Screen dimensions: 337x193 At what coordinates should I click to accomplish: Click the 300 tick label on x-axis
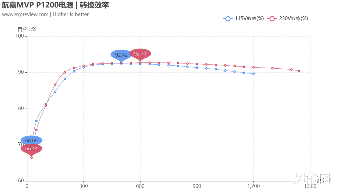click(x=84, y=186)
